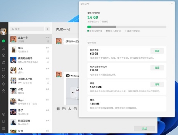The width and height of the screenshot is (178, 135).
Task: Click 管理 for 聊天记录备份文件 2.8 GB
Action: [157, 68]
